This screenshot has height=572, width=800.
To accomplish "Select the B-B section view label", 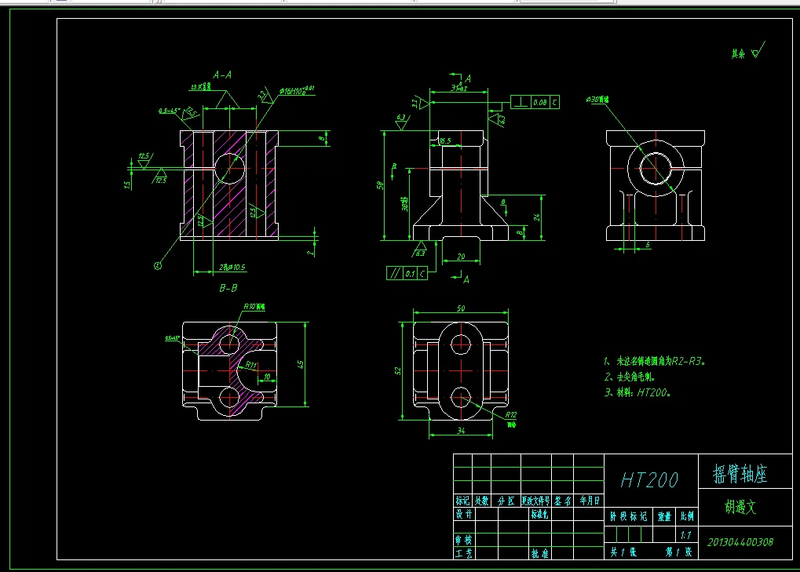I will tap(228, 288).
